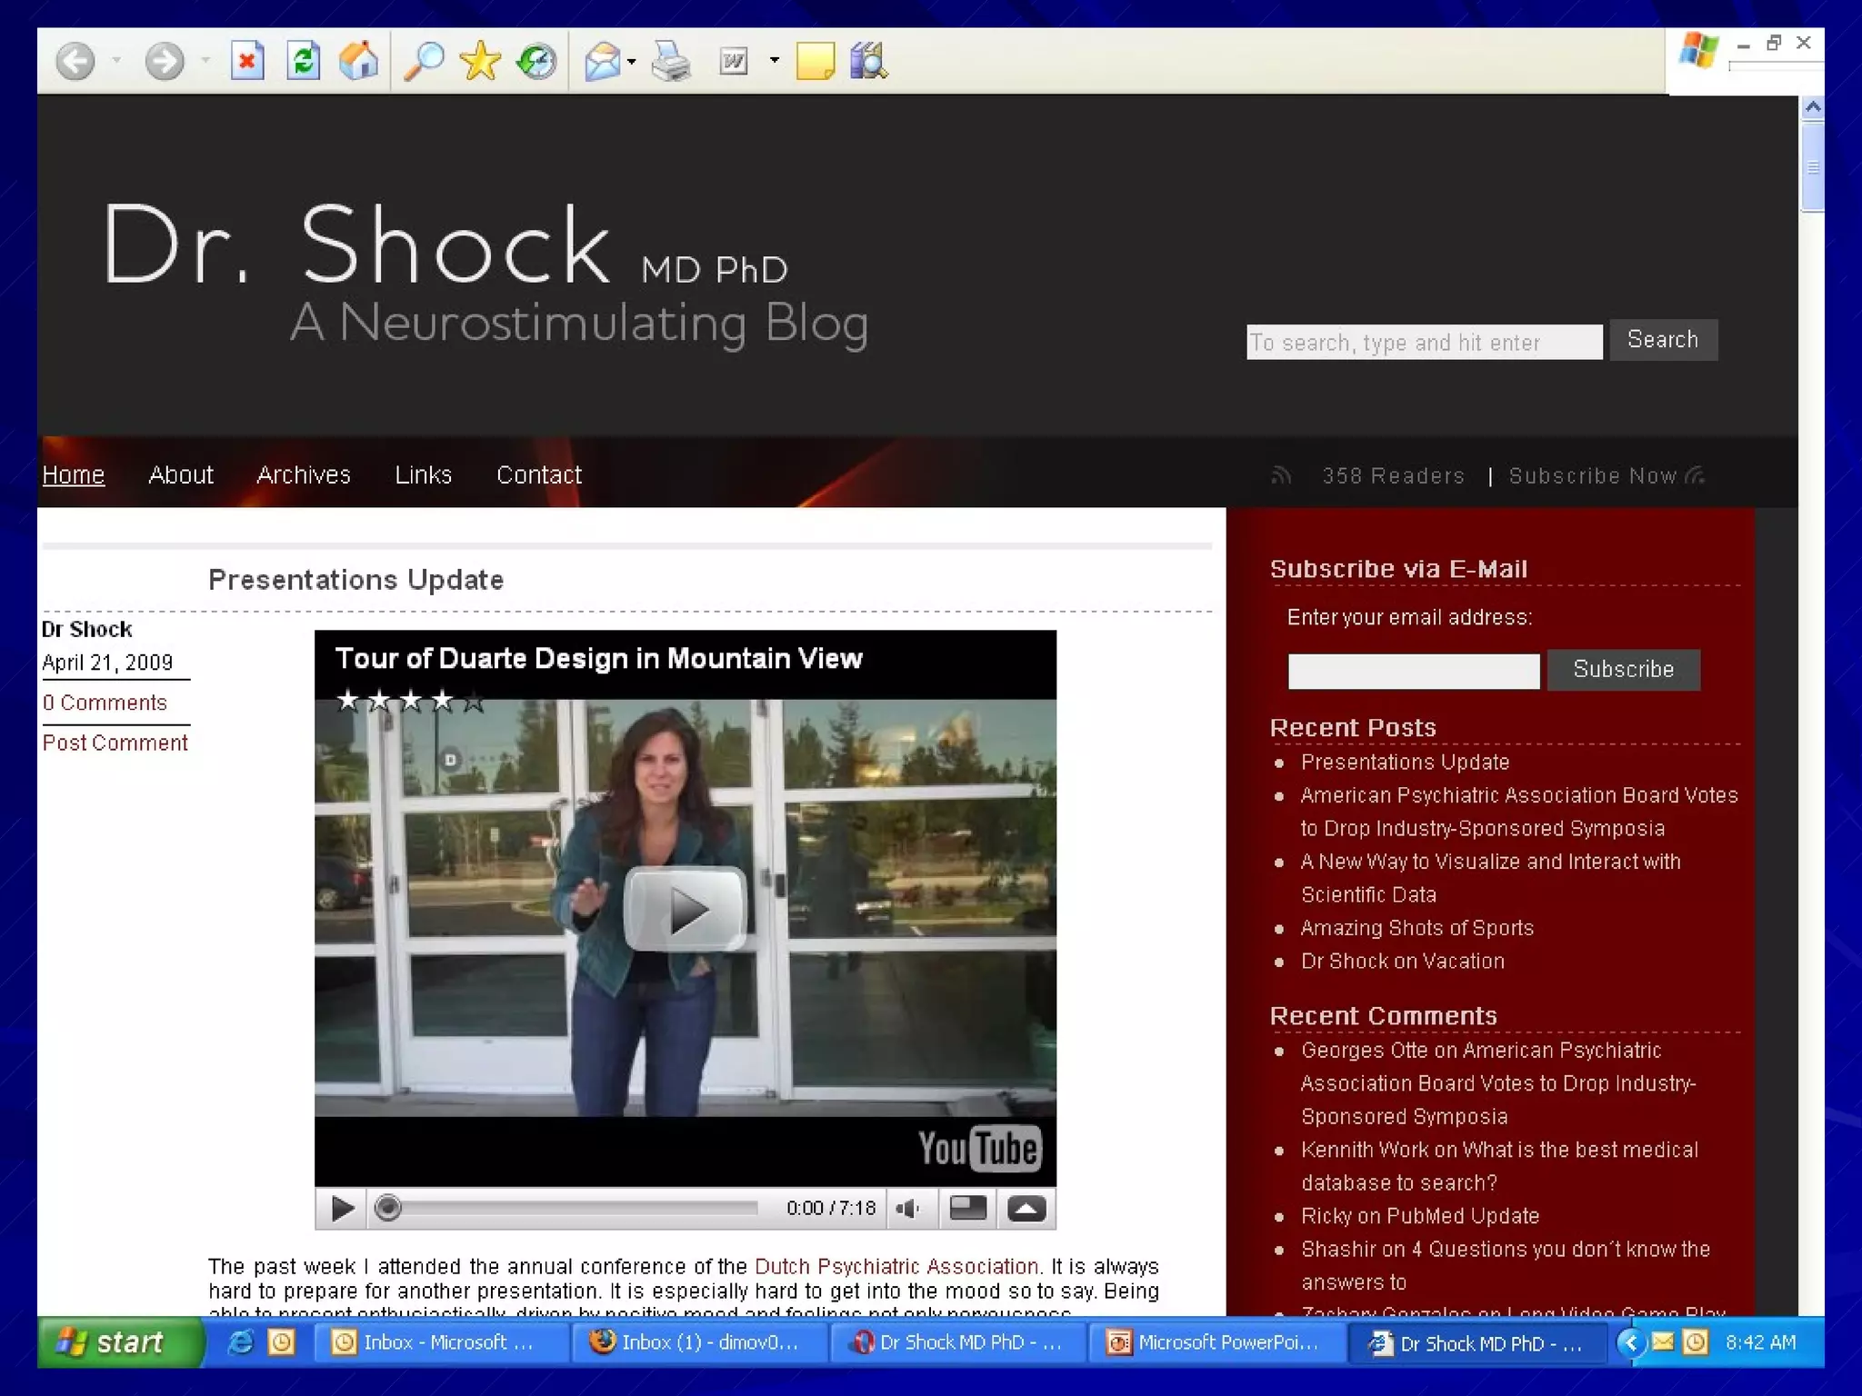This screenshot has width=1862, height=1396.
Task: Expand the YouTube player menu arrow
Action: tap(1026, 1208)
